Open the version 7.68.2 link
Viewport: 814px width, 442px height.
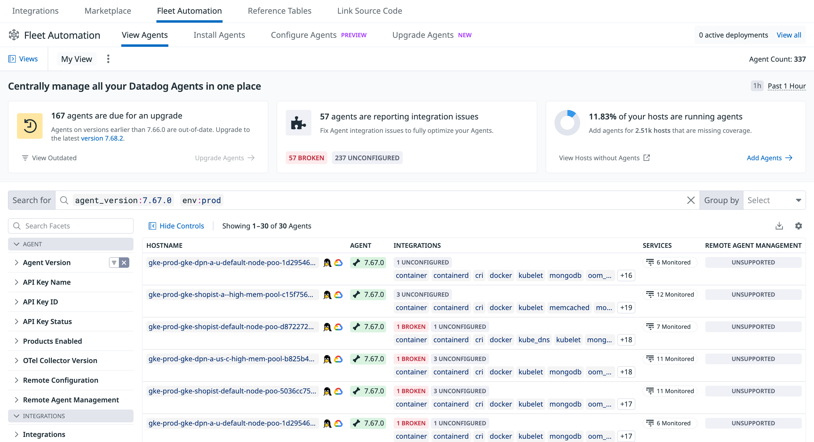[x=102, y=138]
